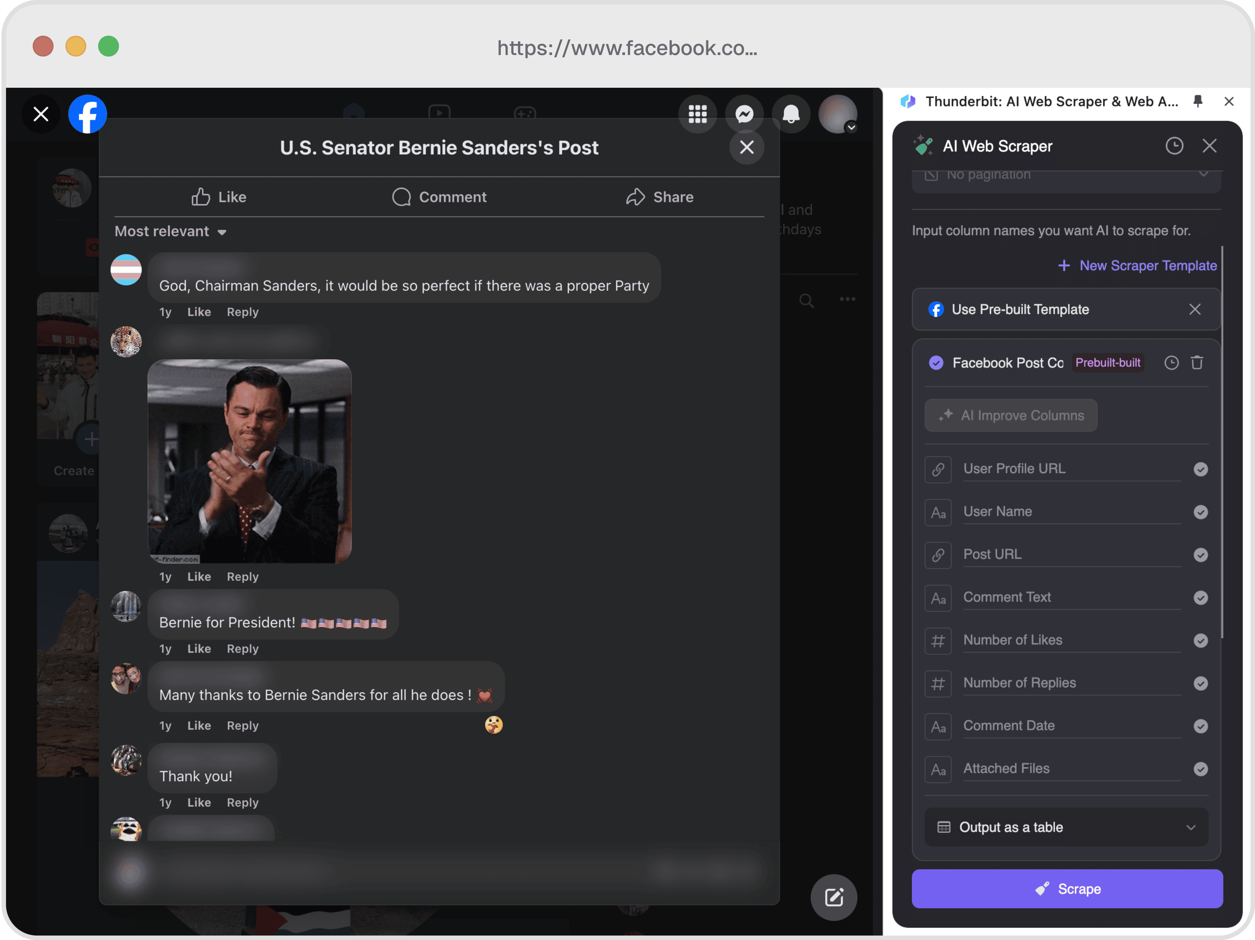Start the Scrape button
Viewport: 1255px width, 940px height.
click(1067, 889)
